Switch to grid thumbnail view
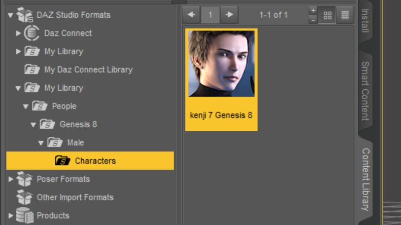401x225 pixels. pyautogui.click(x=327, y=15)
